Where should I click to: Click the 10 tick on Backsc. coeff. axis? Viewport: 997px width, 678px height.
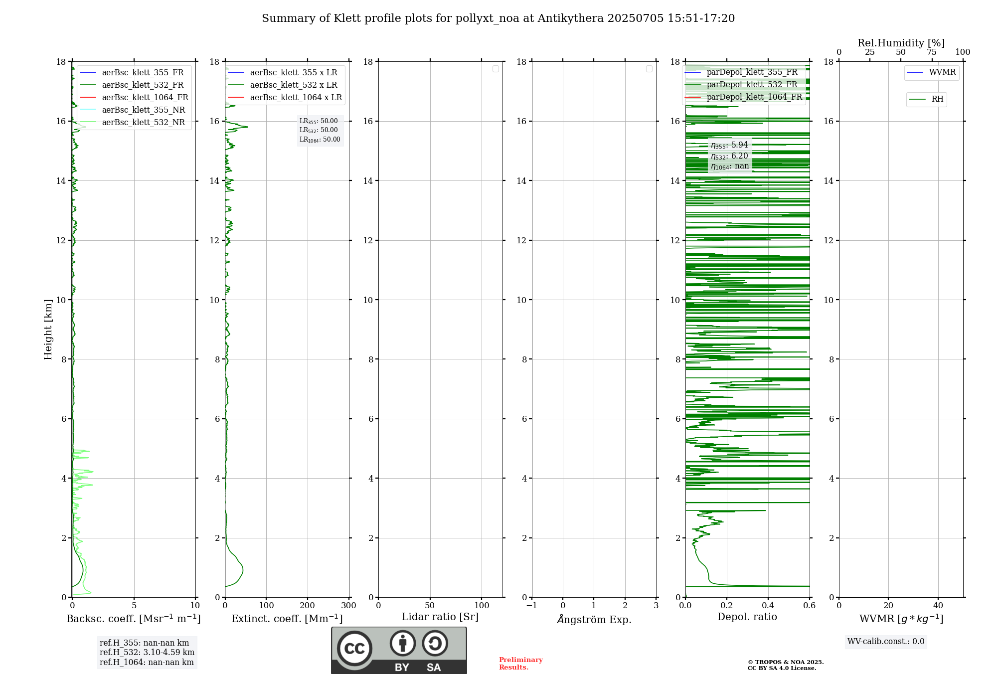point(195,606)
